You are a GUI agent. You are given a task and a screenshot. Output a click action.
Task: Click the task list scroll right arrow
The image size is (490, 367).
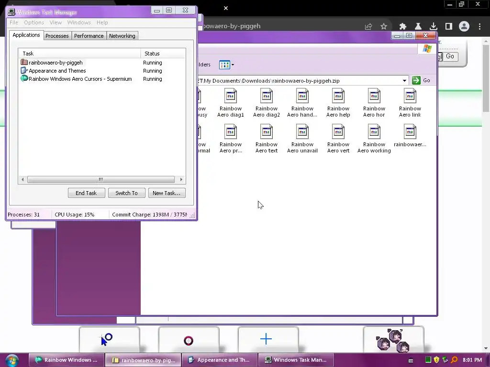tap(181, 180)
